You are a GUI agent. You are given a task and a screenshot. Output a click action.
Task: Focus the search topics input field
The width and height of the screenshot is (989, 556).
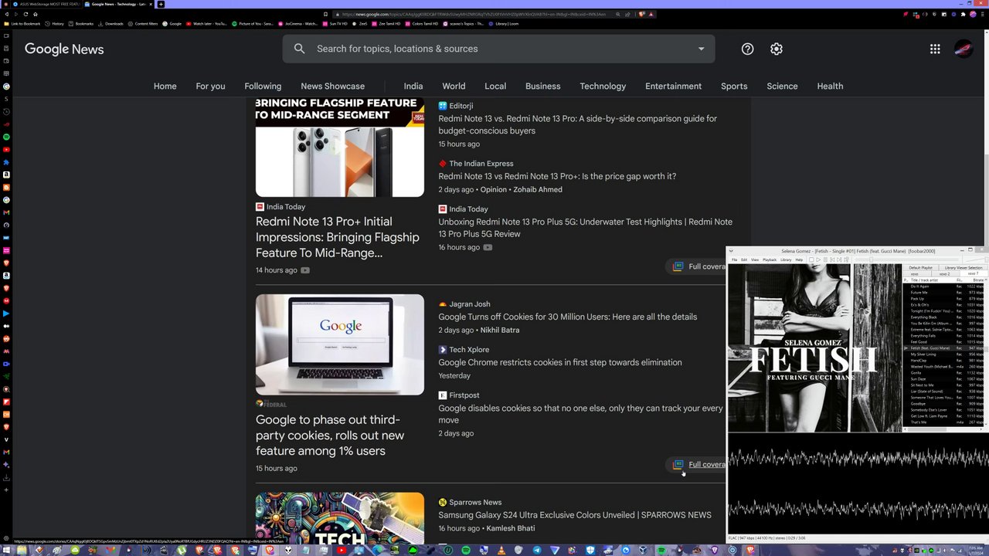point(498,49)
